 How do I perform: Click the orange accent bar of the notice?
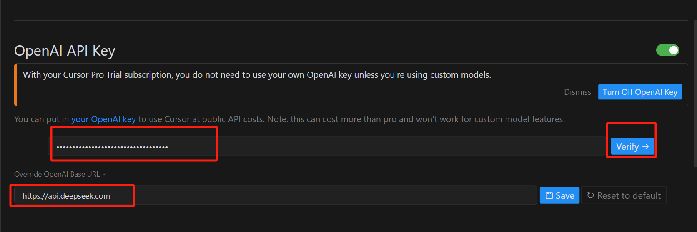[15, 85]
